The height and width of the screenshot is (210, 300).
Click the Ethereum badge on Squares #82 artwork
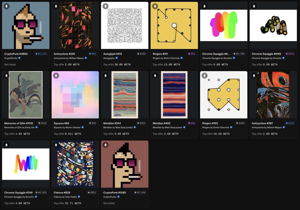click(x=56, y=76)
